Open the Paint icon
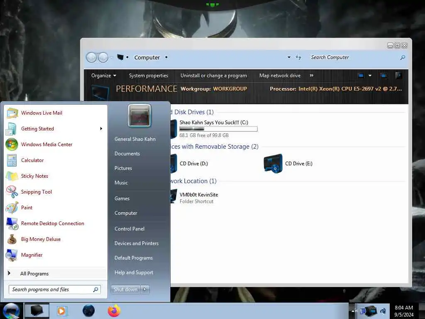 click(x=11, y=208)
